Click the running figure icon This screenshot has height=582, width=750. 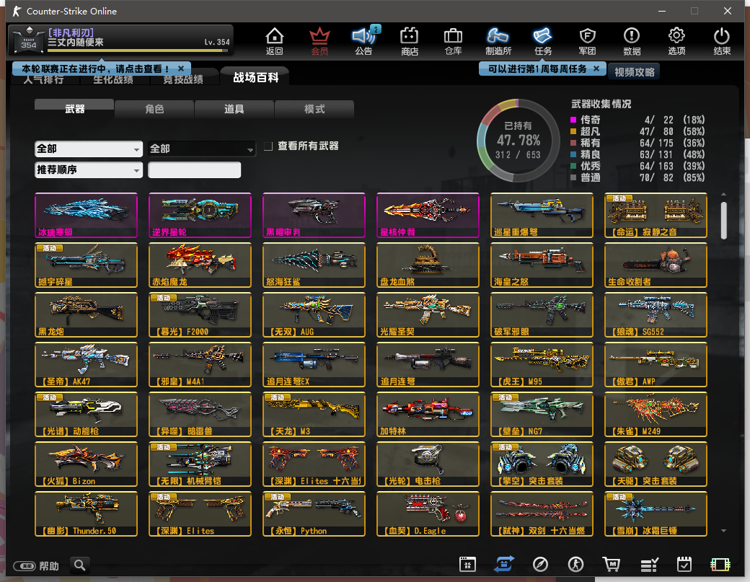pyautogui.click(x=576, y=564)
